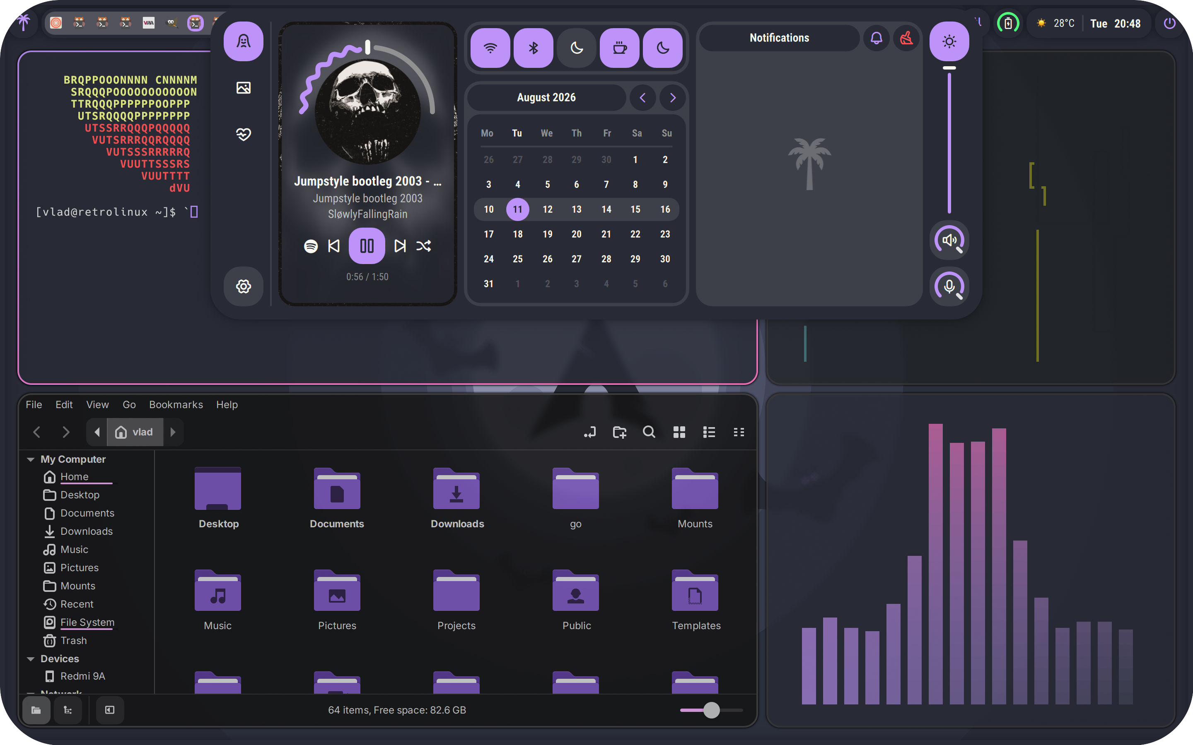The height and width of the screenshot is (745, 1193).
Task: Go forward in file manager history
Action: [65, 432]
